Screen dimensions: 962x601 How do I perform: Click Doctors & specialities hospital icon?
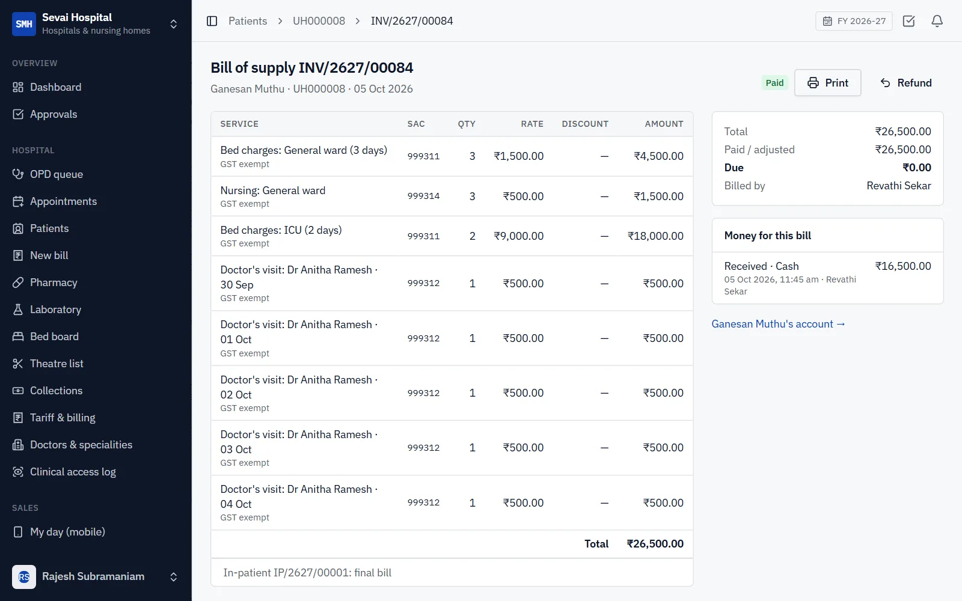click(x=18, y=445)
